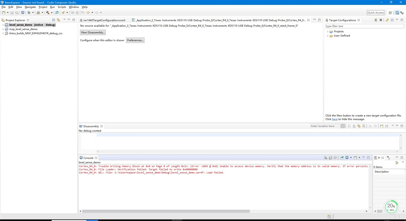Click the Pin Console icon
The width and height of the screenshot is (406, 221).
pos(342,158)
